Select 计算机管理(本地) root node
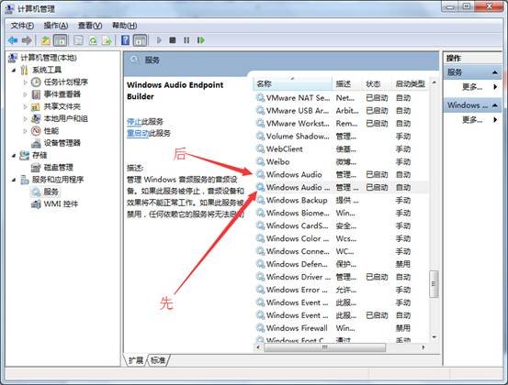 (x=49, y=58)
